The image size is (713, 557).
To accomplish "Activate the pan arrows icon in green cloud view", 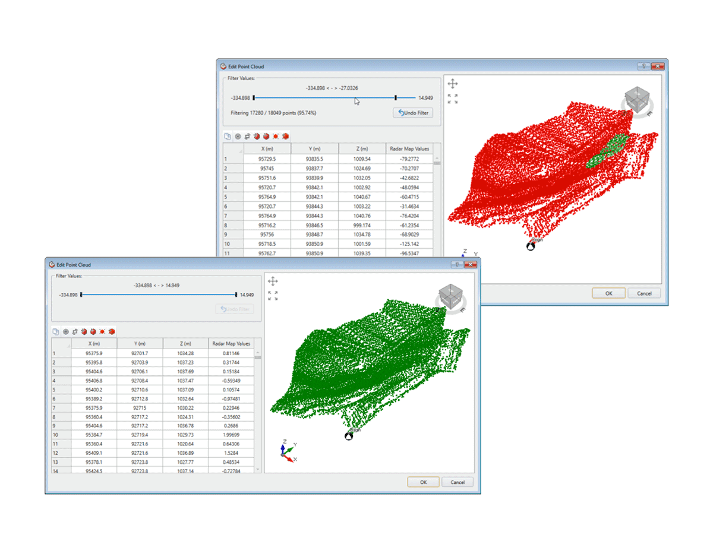I will pyautogui.click(x=273, y=281).
